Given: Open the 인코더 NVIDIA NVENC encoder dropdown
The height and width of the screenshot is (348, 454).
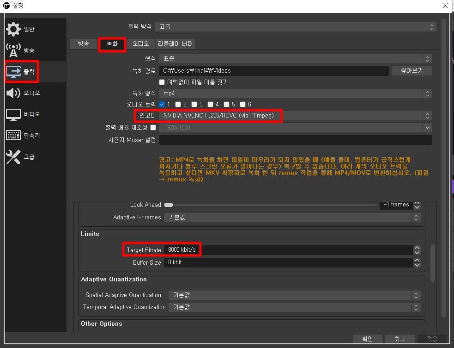Looking at the screenshot, I should pyautogui.click(x=295, y=116).
